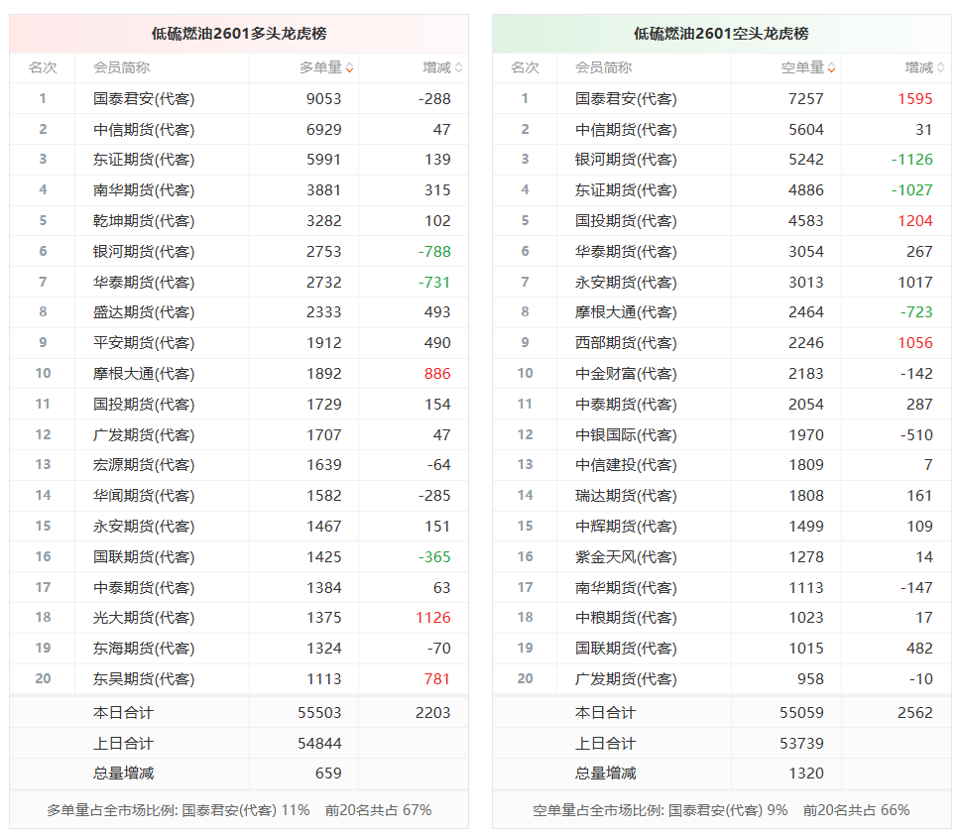
Task: Select 平安期货(代客) row
Action: (239, 343)
